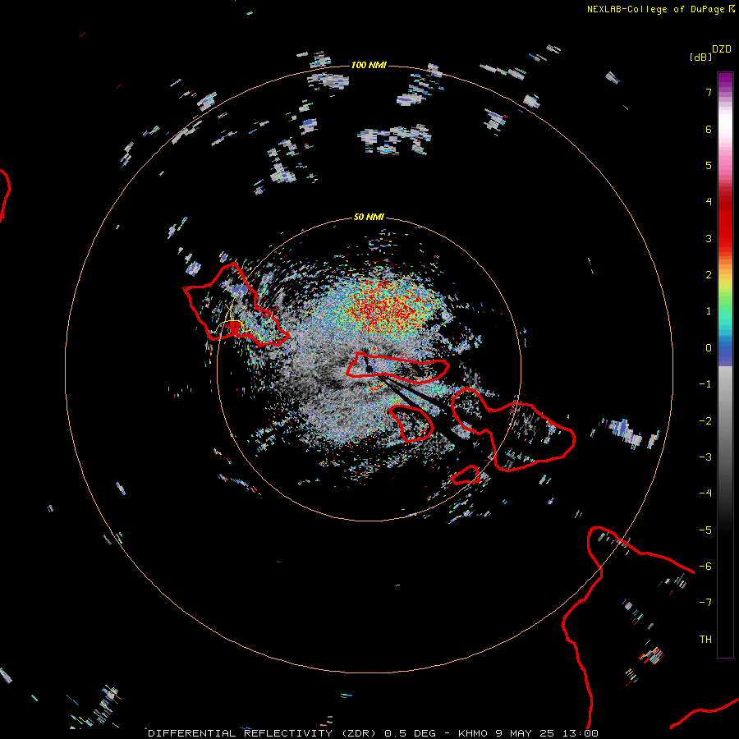
Task: Click the purple top band of the color bar
Action: pyautogui.click(x=725, y=80)
